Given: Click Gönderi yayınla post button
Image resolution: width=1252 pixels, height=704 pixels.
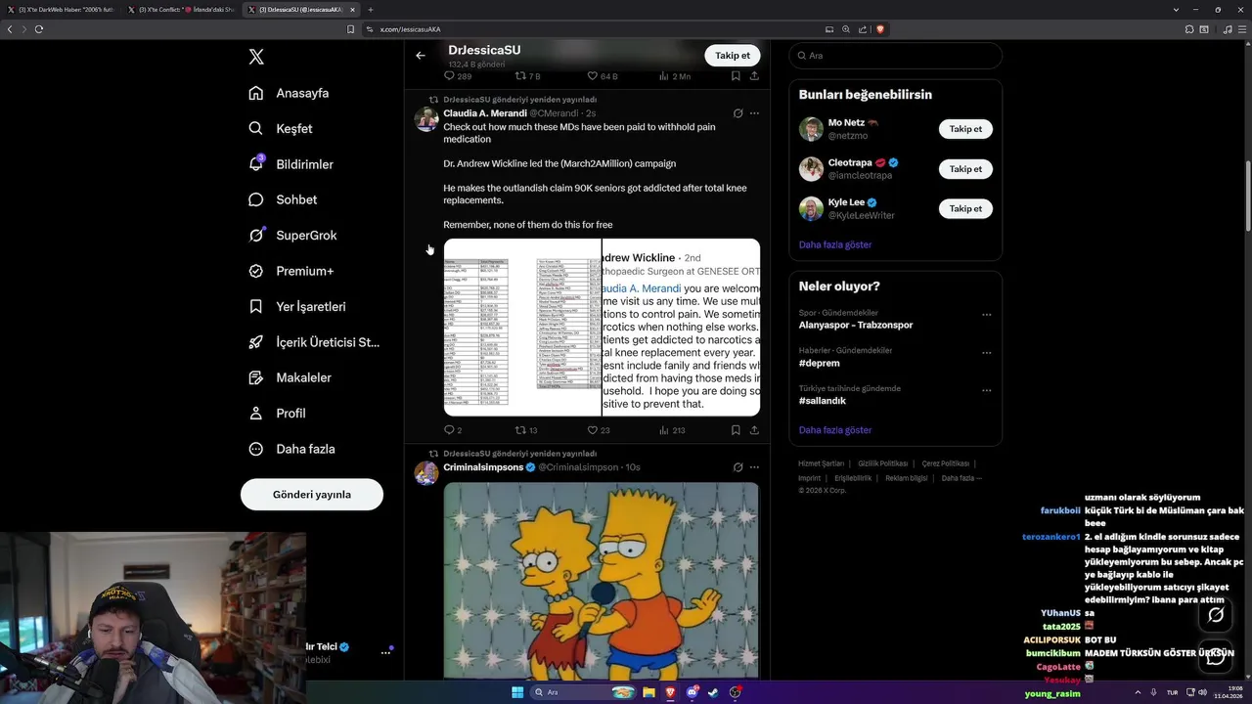Looking at the screenshot, I should [x=312, y=495].
